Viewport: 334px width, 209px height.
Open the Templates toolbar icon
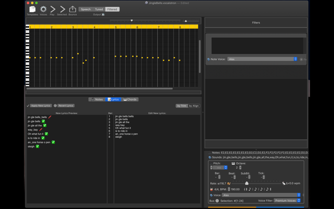click(32, 9)
